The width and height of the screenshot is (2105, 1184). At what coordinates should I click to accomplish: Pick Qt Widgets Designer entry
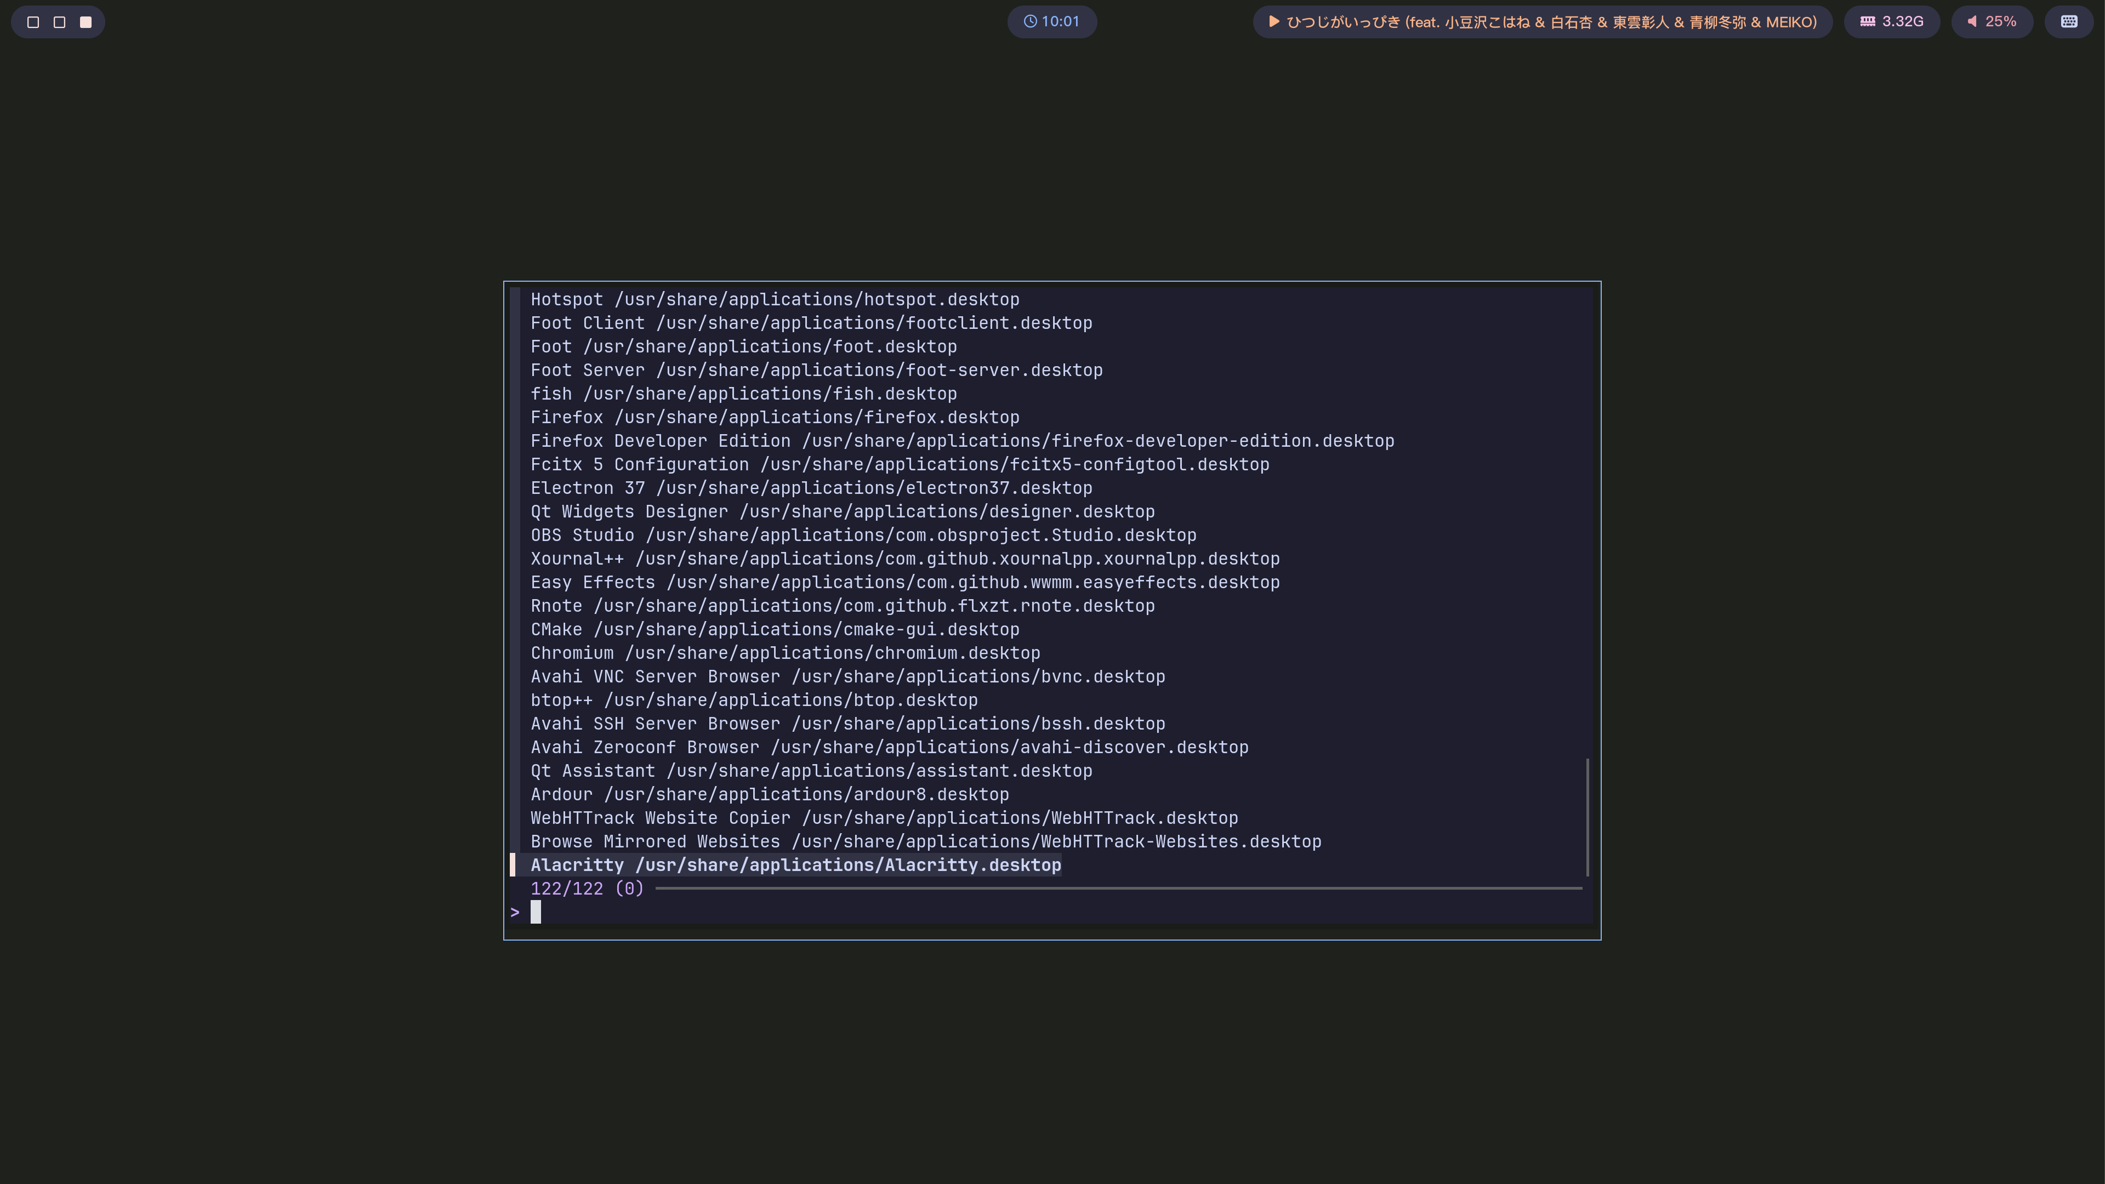click(x=843, y=513)
